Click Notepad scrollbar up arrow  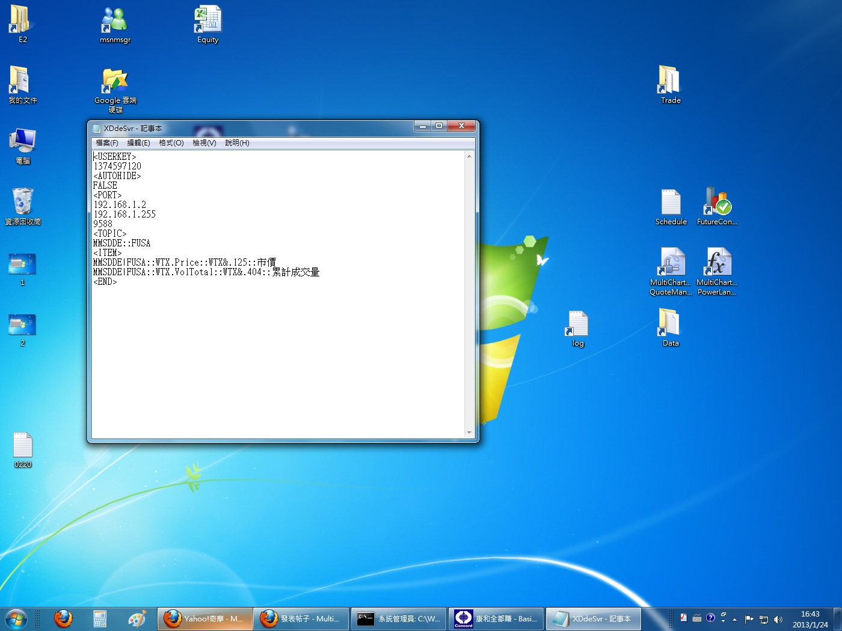click(469, 156)
